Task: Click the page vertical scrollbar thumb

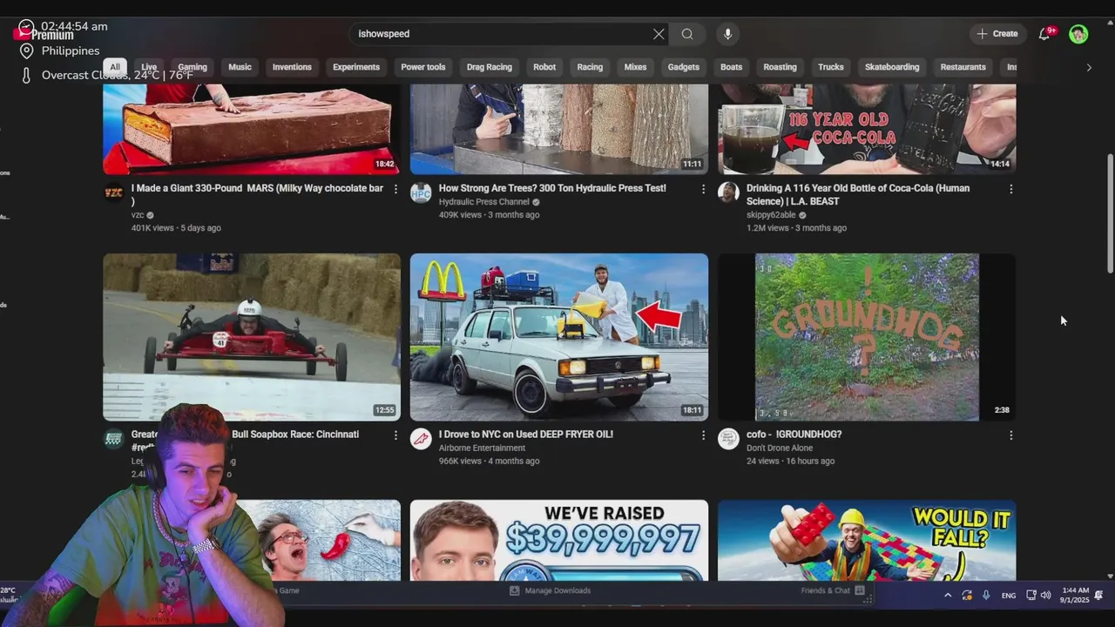Action: (1110, 213)
